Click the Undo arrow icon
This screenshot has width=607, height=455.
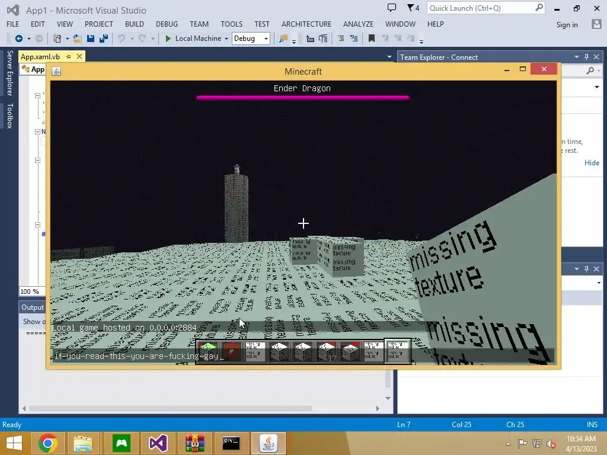[122, 39]
